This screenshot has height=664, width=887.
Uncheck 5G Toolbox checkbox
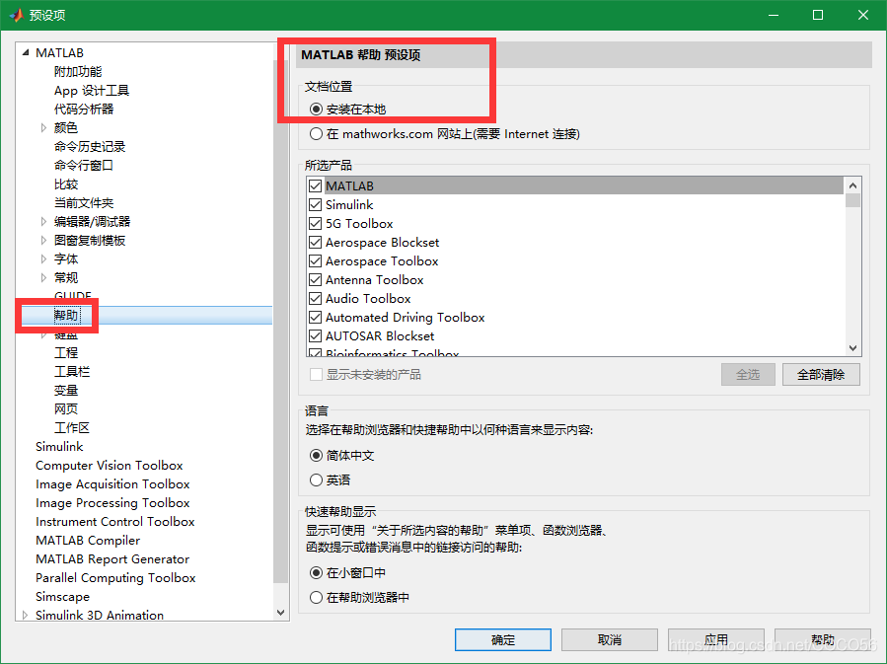pyautogui.click(x=315, y=223)
